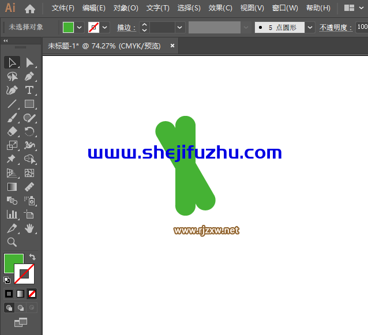Open the 帮助(H) menu
This screenshot has height=335, width=368.
tap(318, 8)
